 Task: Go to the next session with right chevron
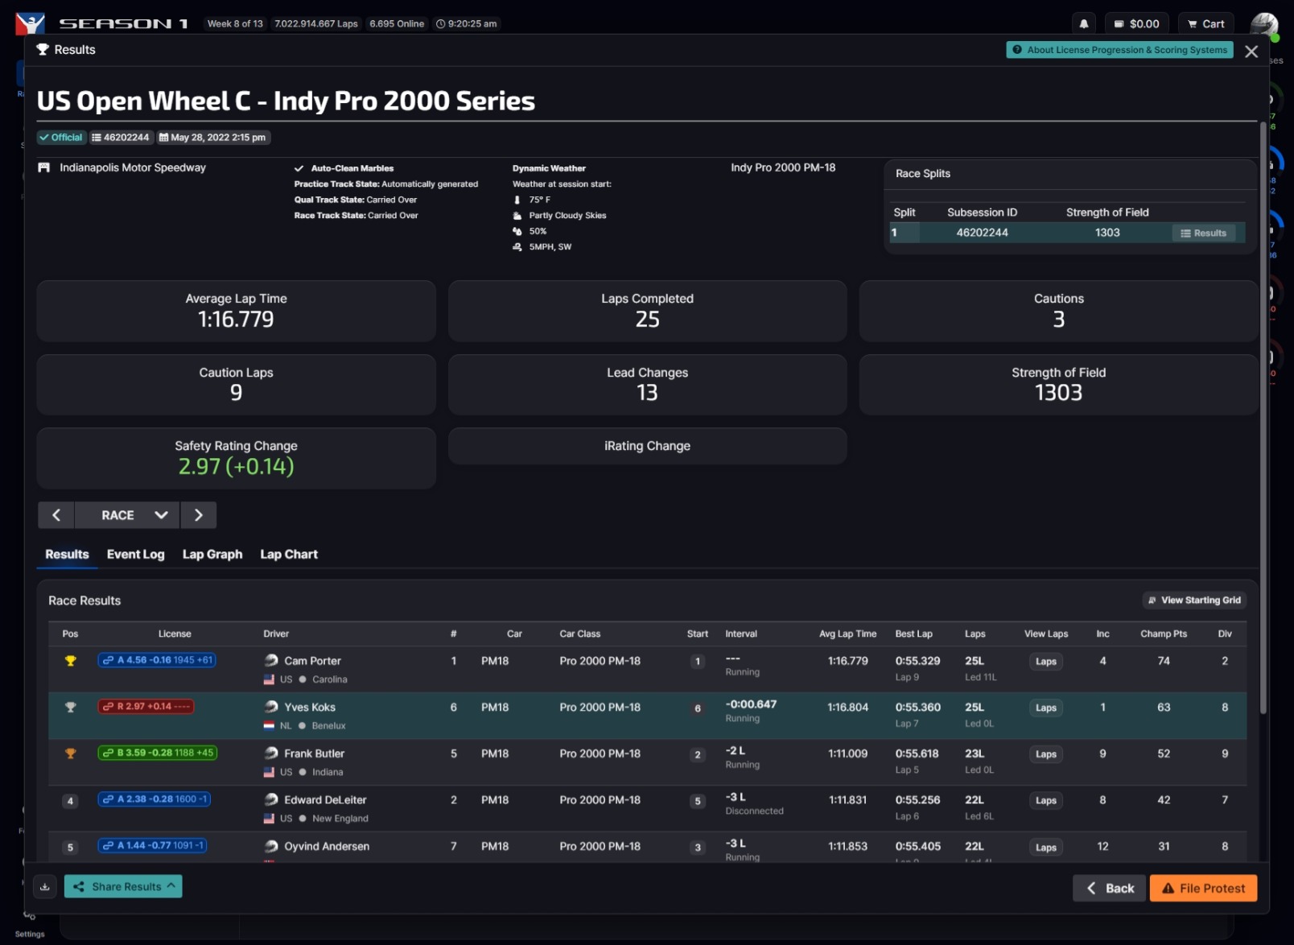(199, 515)
